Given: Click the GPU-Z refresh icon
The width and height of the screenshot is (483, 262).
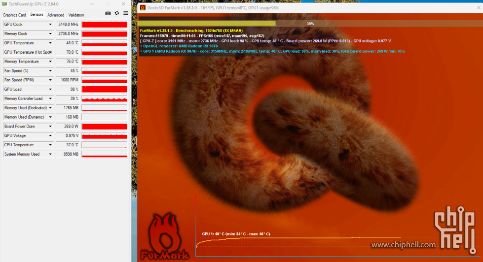Looking at the screenshot, I should 117,13.
